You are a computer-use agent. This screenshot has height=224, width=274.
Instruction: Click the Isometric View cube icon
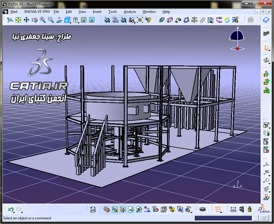[x=67, y=20]
